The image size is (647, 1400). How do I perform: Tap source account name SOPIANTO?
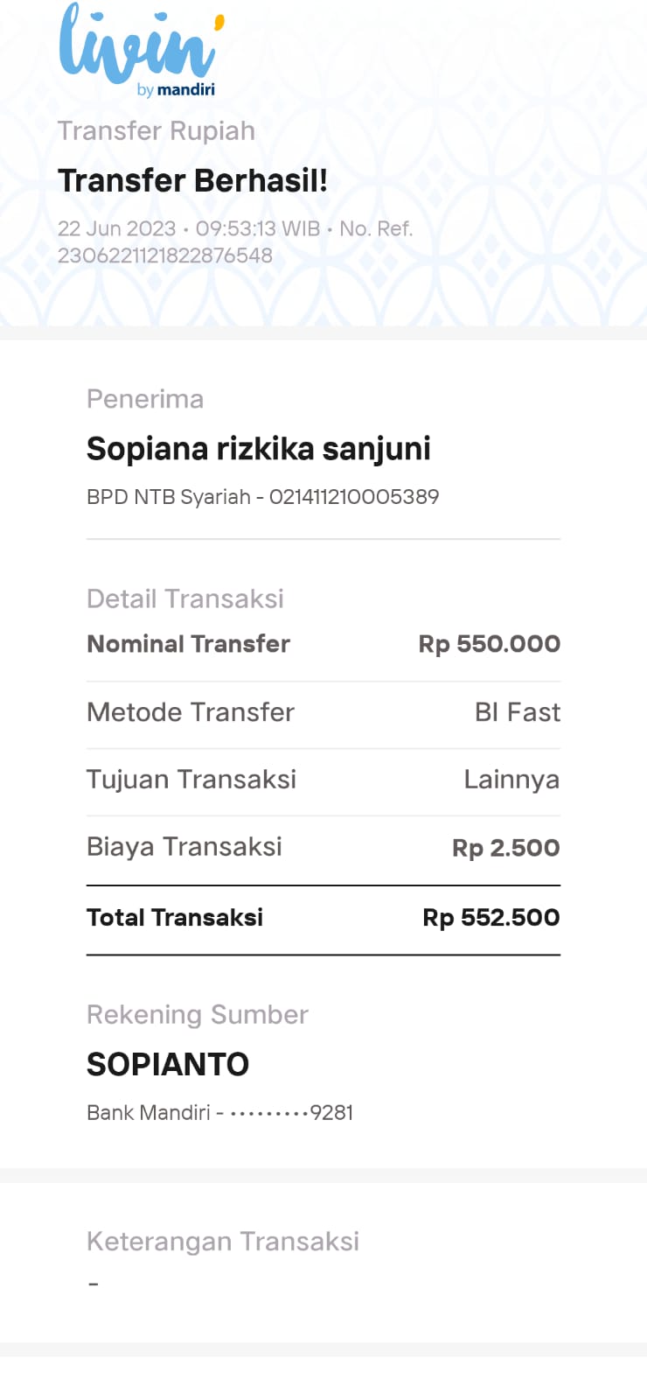[x=168, y=1064]
